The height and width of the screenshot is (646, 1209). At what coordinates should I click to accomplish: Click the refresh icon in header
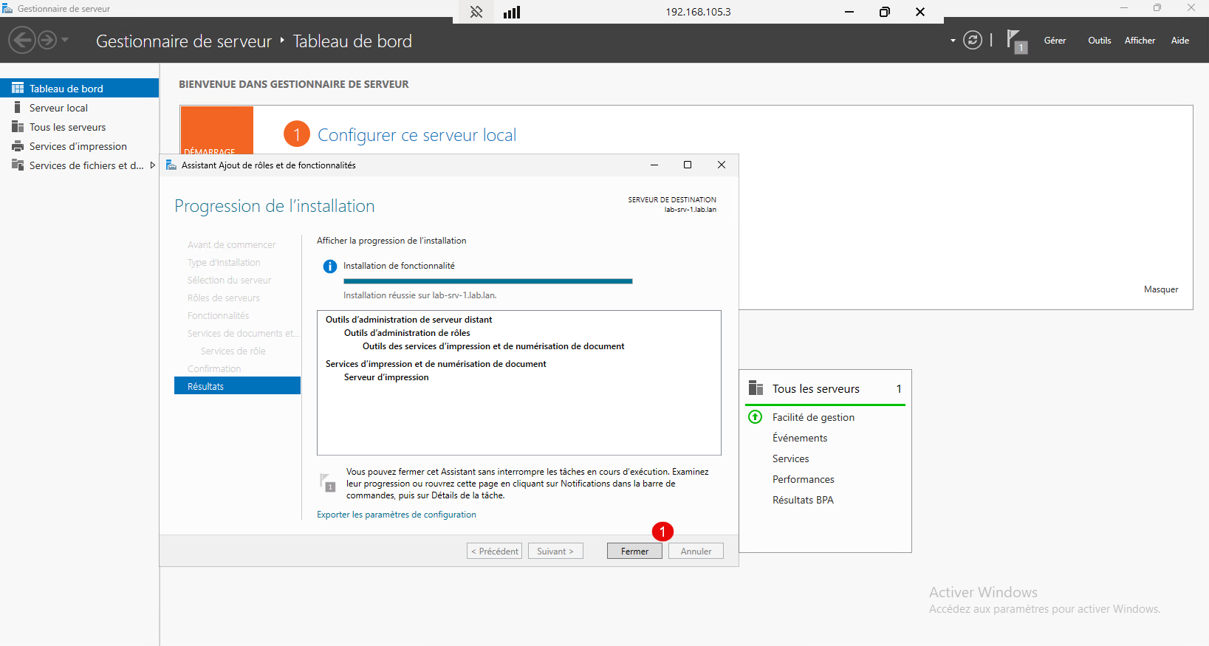point(973,41)
